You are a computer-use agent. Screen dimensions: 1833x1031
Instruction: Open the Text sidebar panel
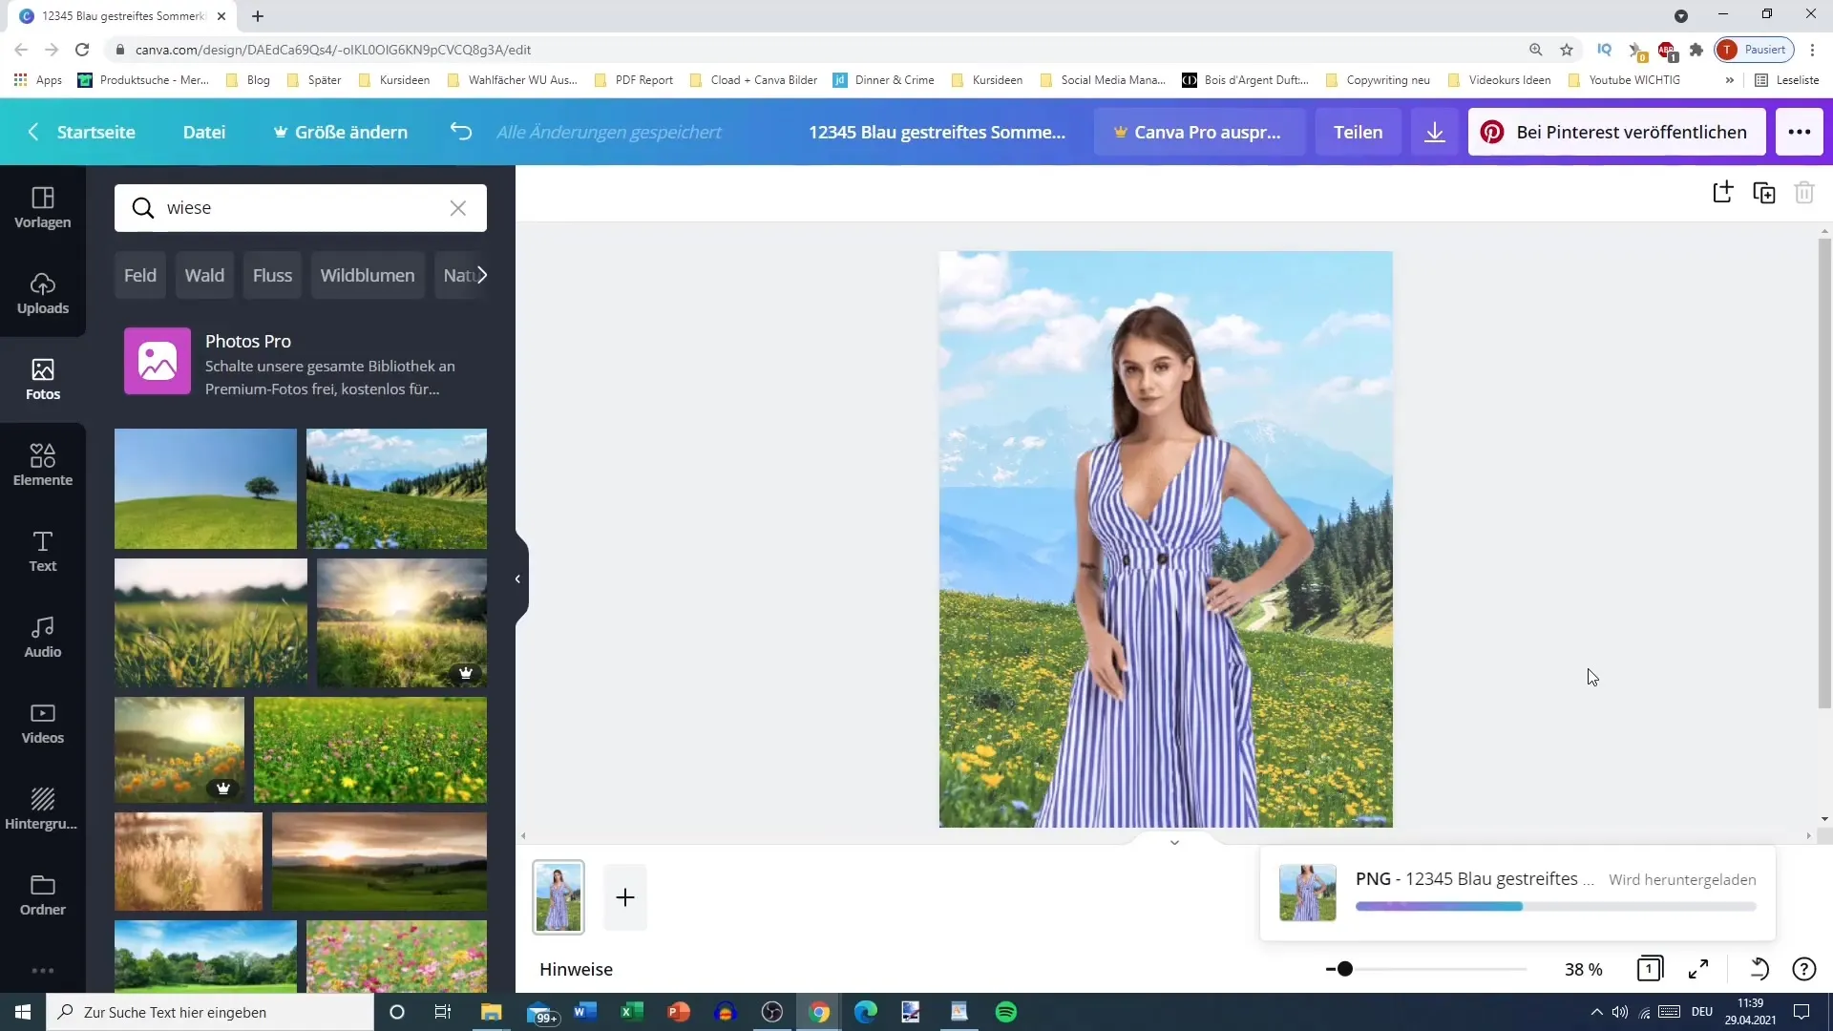tap(43, 551)
